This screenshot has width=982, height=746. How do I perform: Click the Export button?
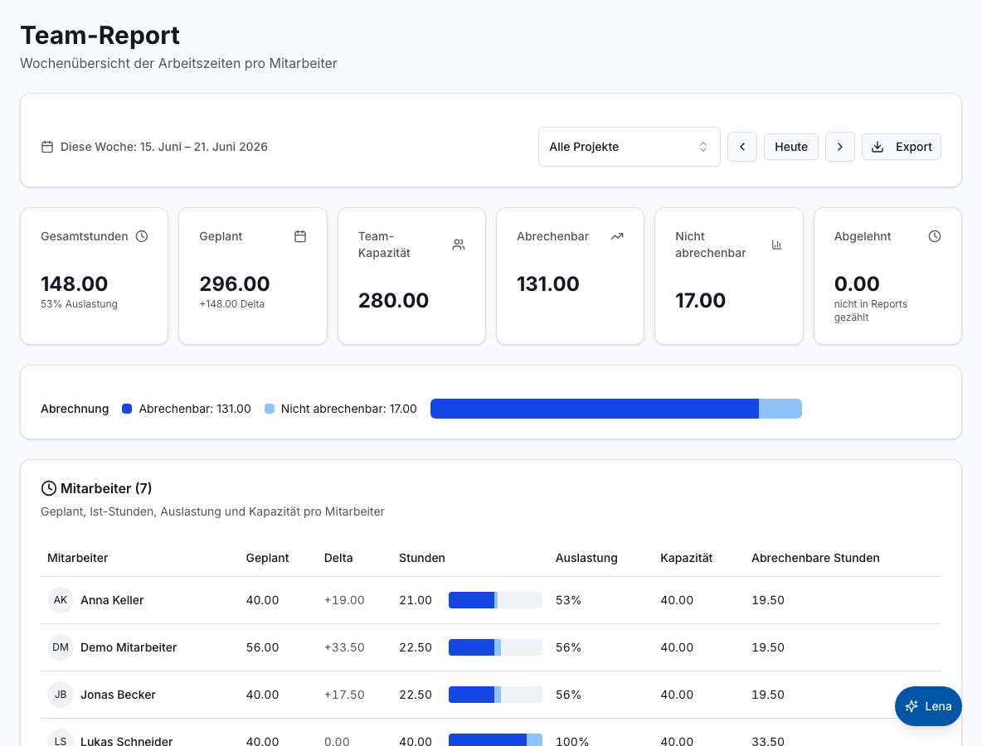coord(902,147)
